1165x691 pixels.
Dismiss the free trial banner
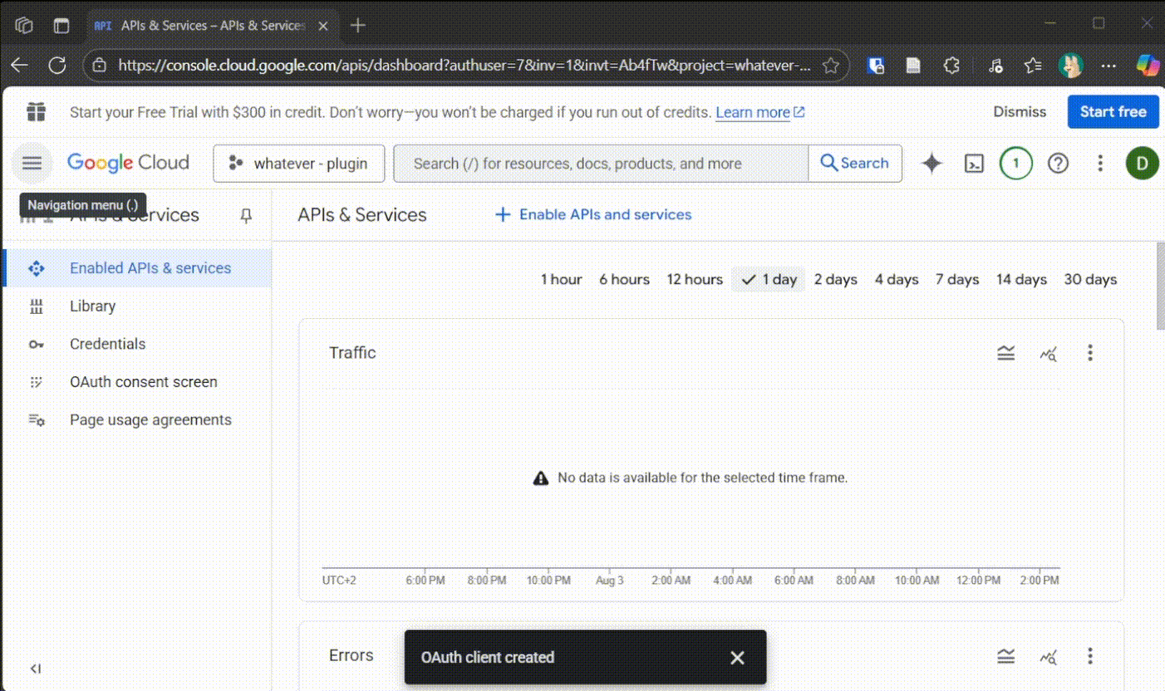pos(1020,112)
